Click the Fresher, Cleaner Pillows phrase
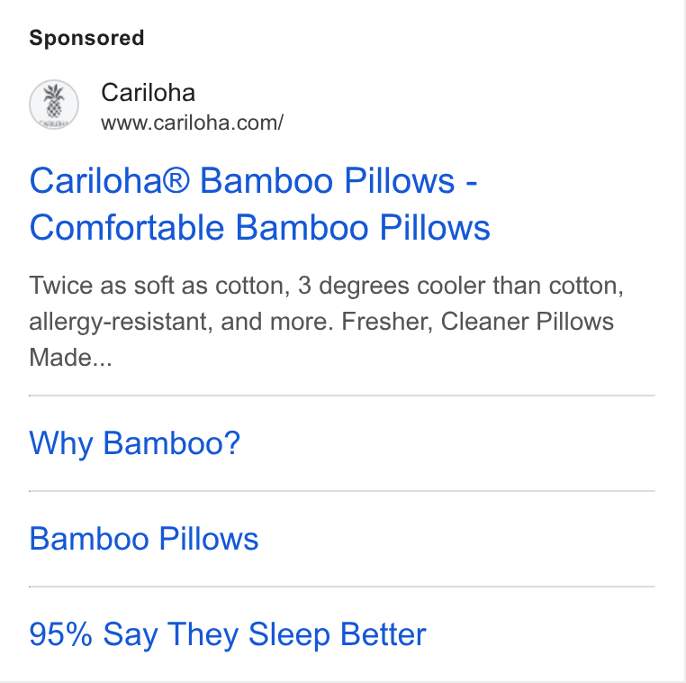The image size is (686, 683). click(477, 322)
